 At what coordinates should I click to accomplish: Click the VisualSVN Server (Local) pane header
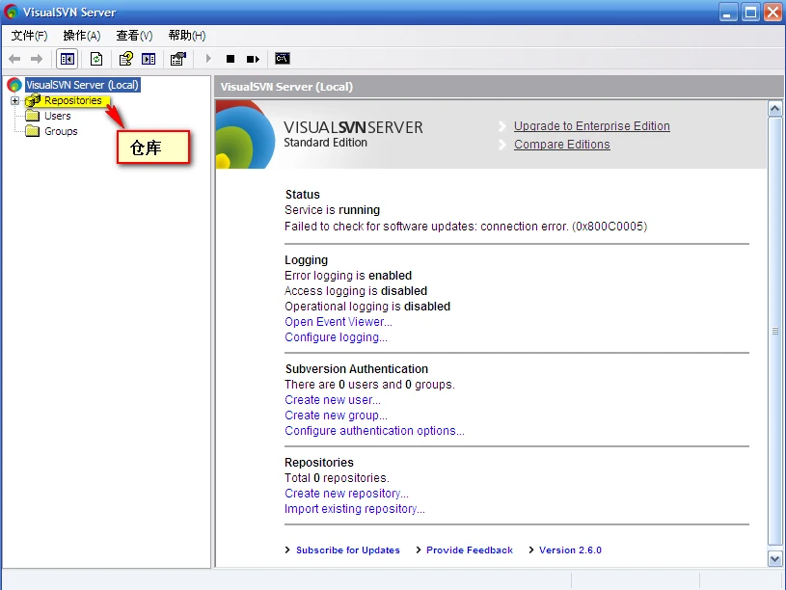pos(499,87)
